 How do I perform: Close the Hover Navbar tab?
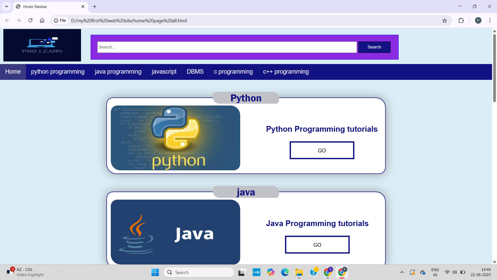(x=83, y=6)
